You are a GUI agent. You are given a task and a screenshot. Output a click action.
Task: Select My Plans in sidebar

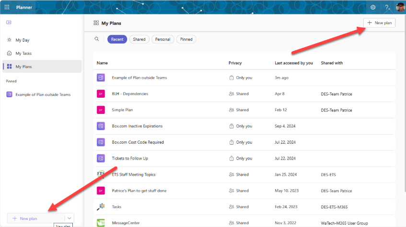click(x=42, y=67)
